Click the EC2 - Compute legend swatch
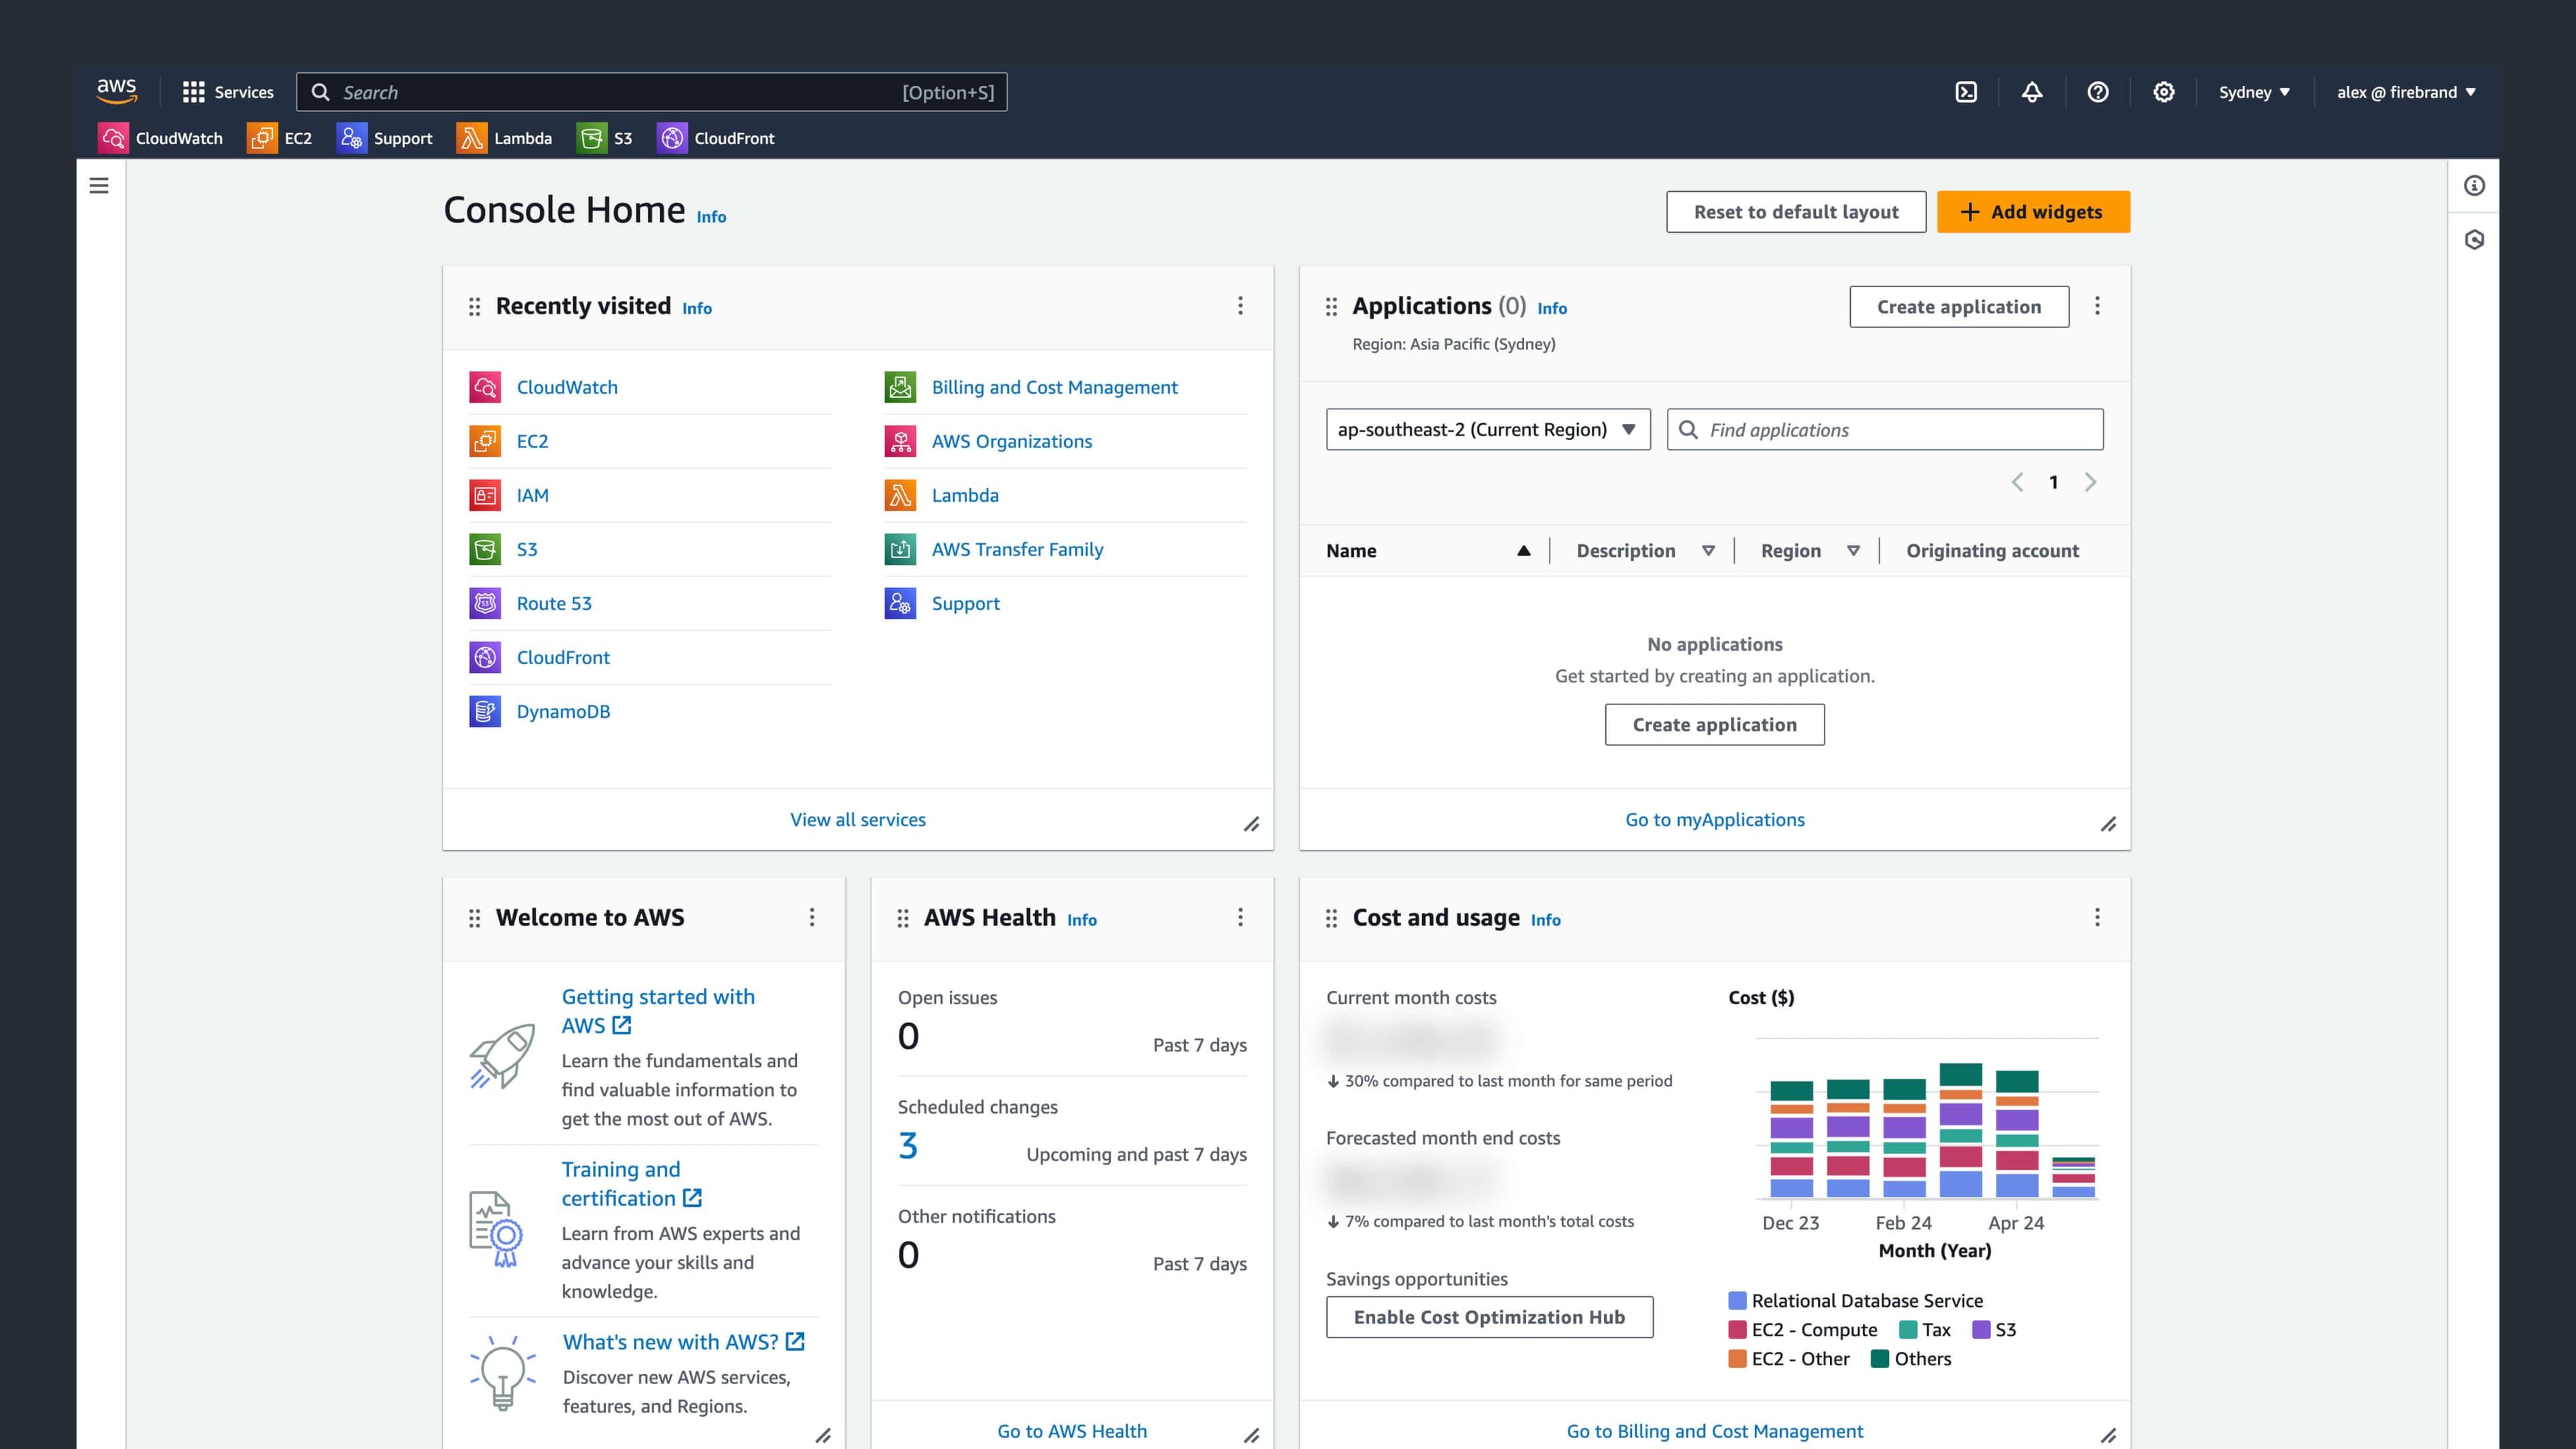 pyautogui.click(x=1737, y=1329)
